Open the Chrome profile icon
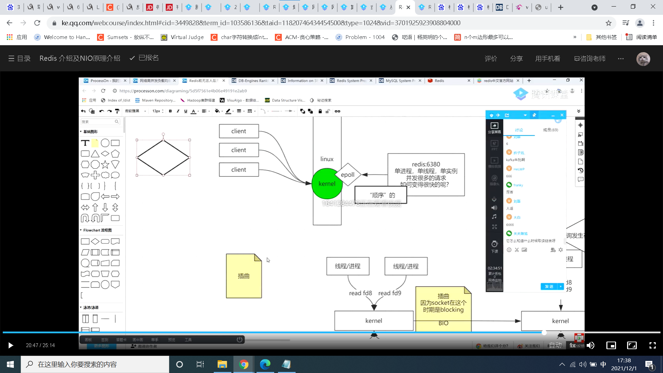663x373 pixels. (x=640, y=23)
